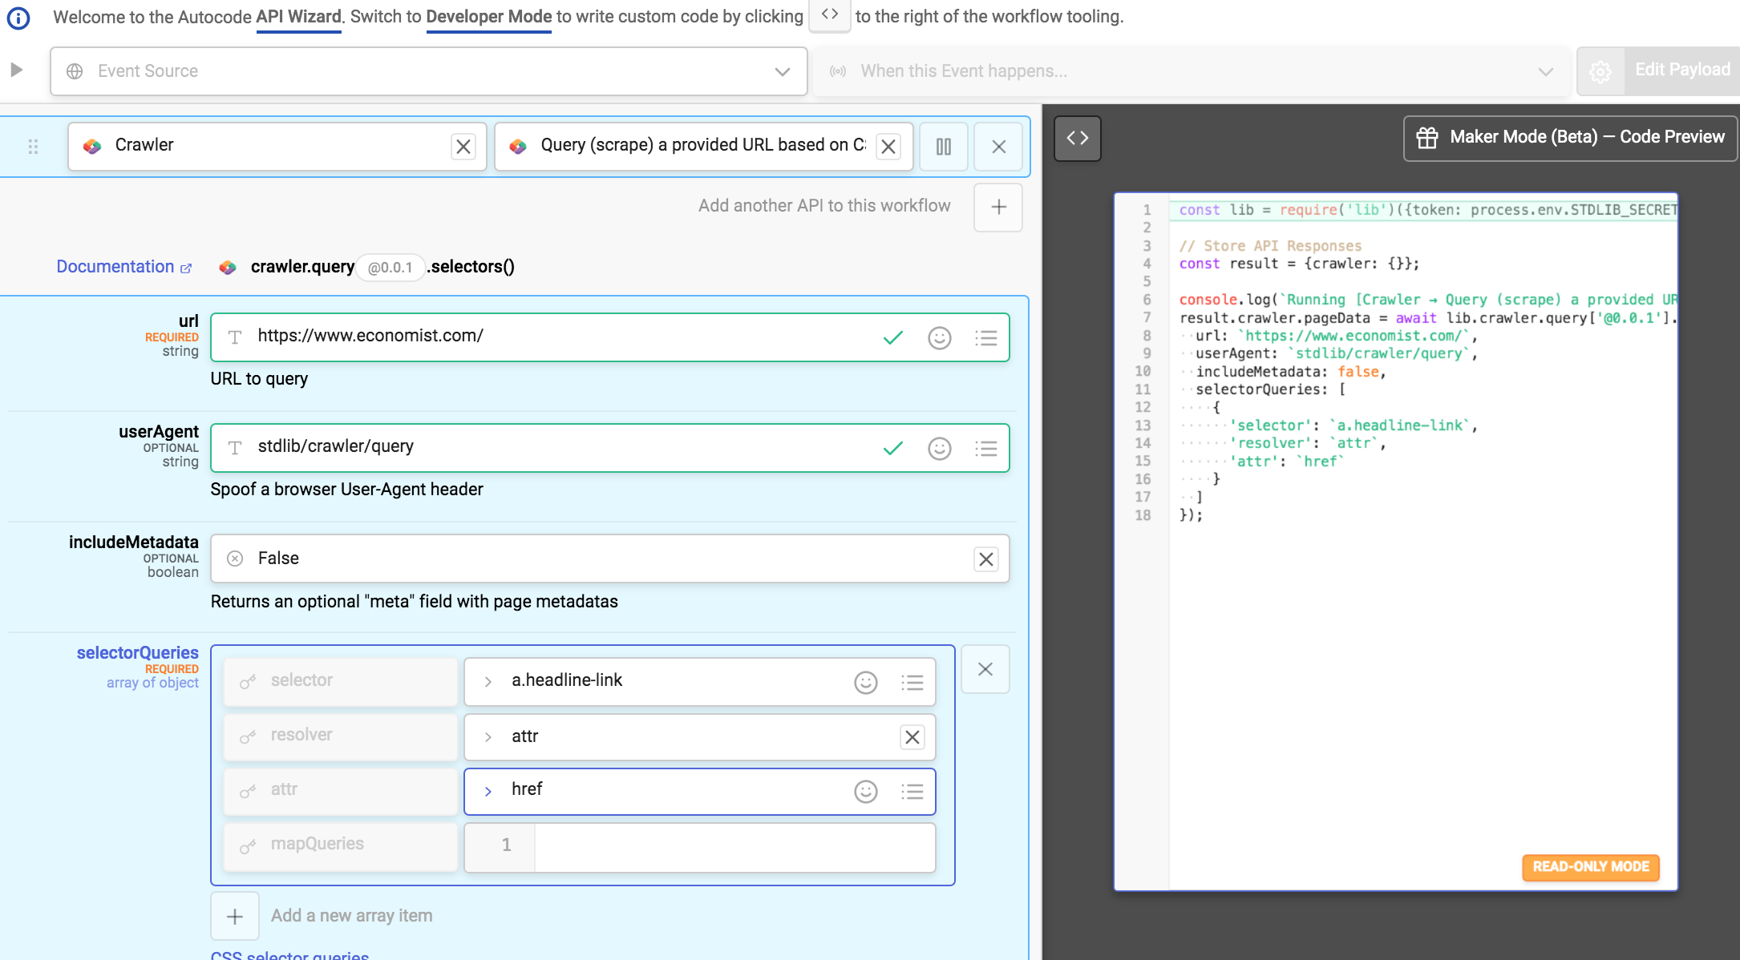Image resolution: width=1740 pixels, height=960 pixels.
Task: Click the string type icon in url field
Action: pos(235,337)
